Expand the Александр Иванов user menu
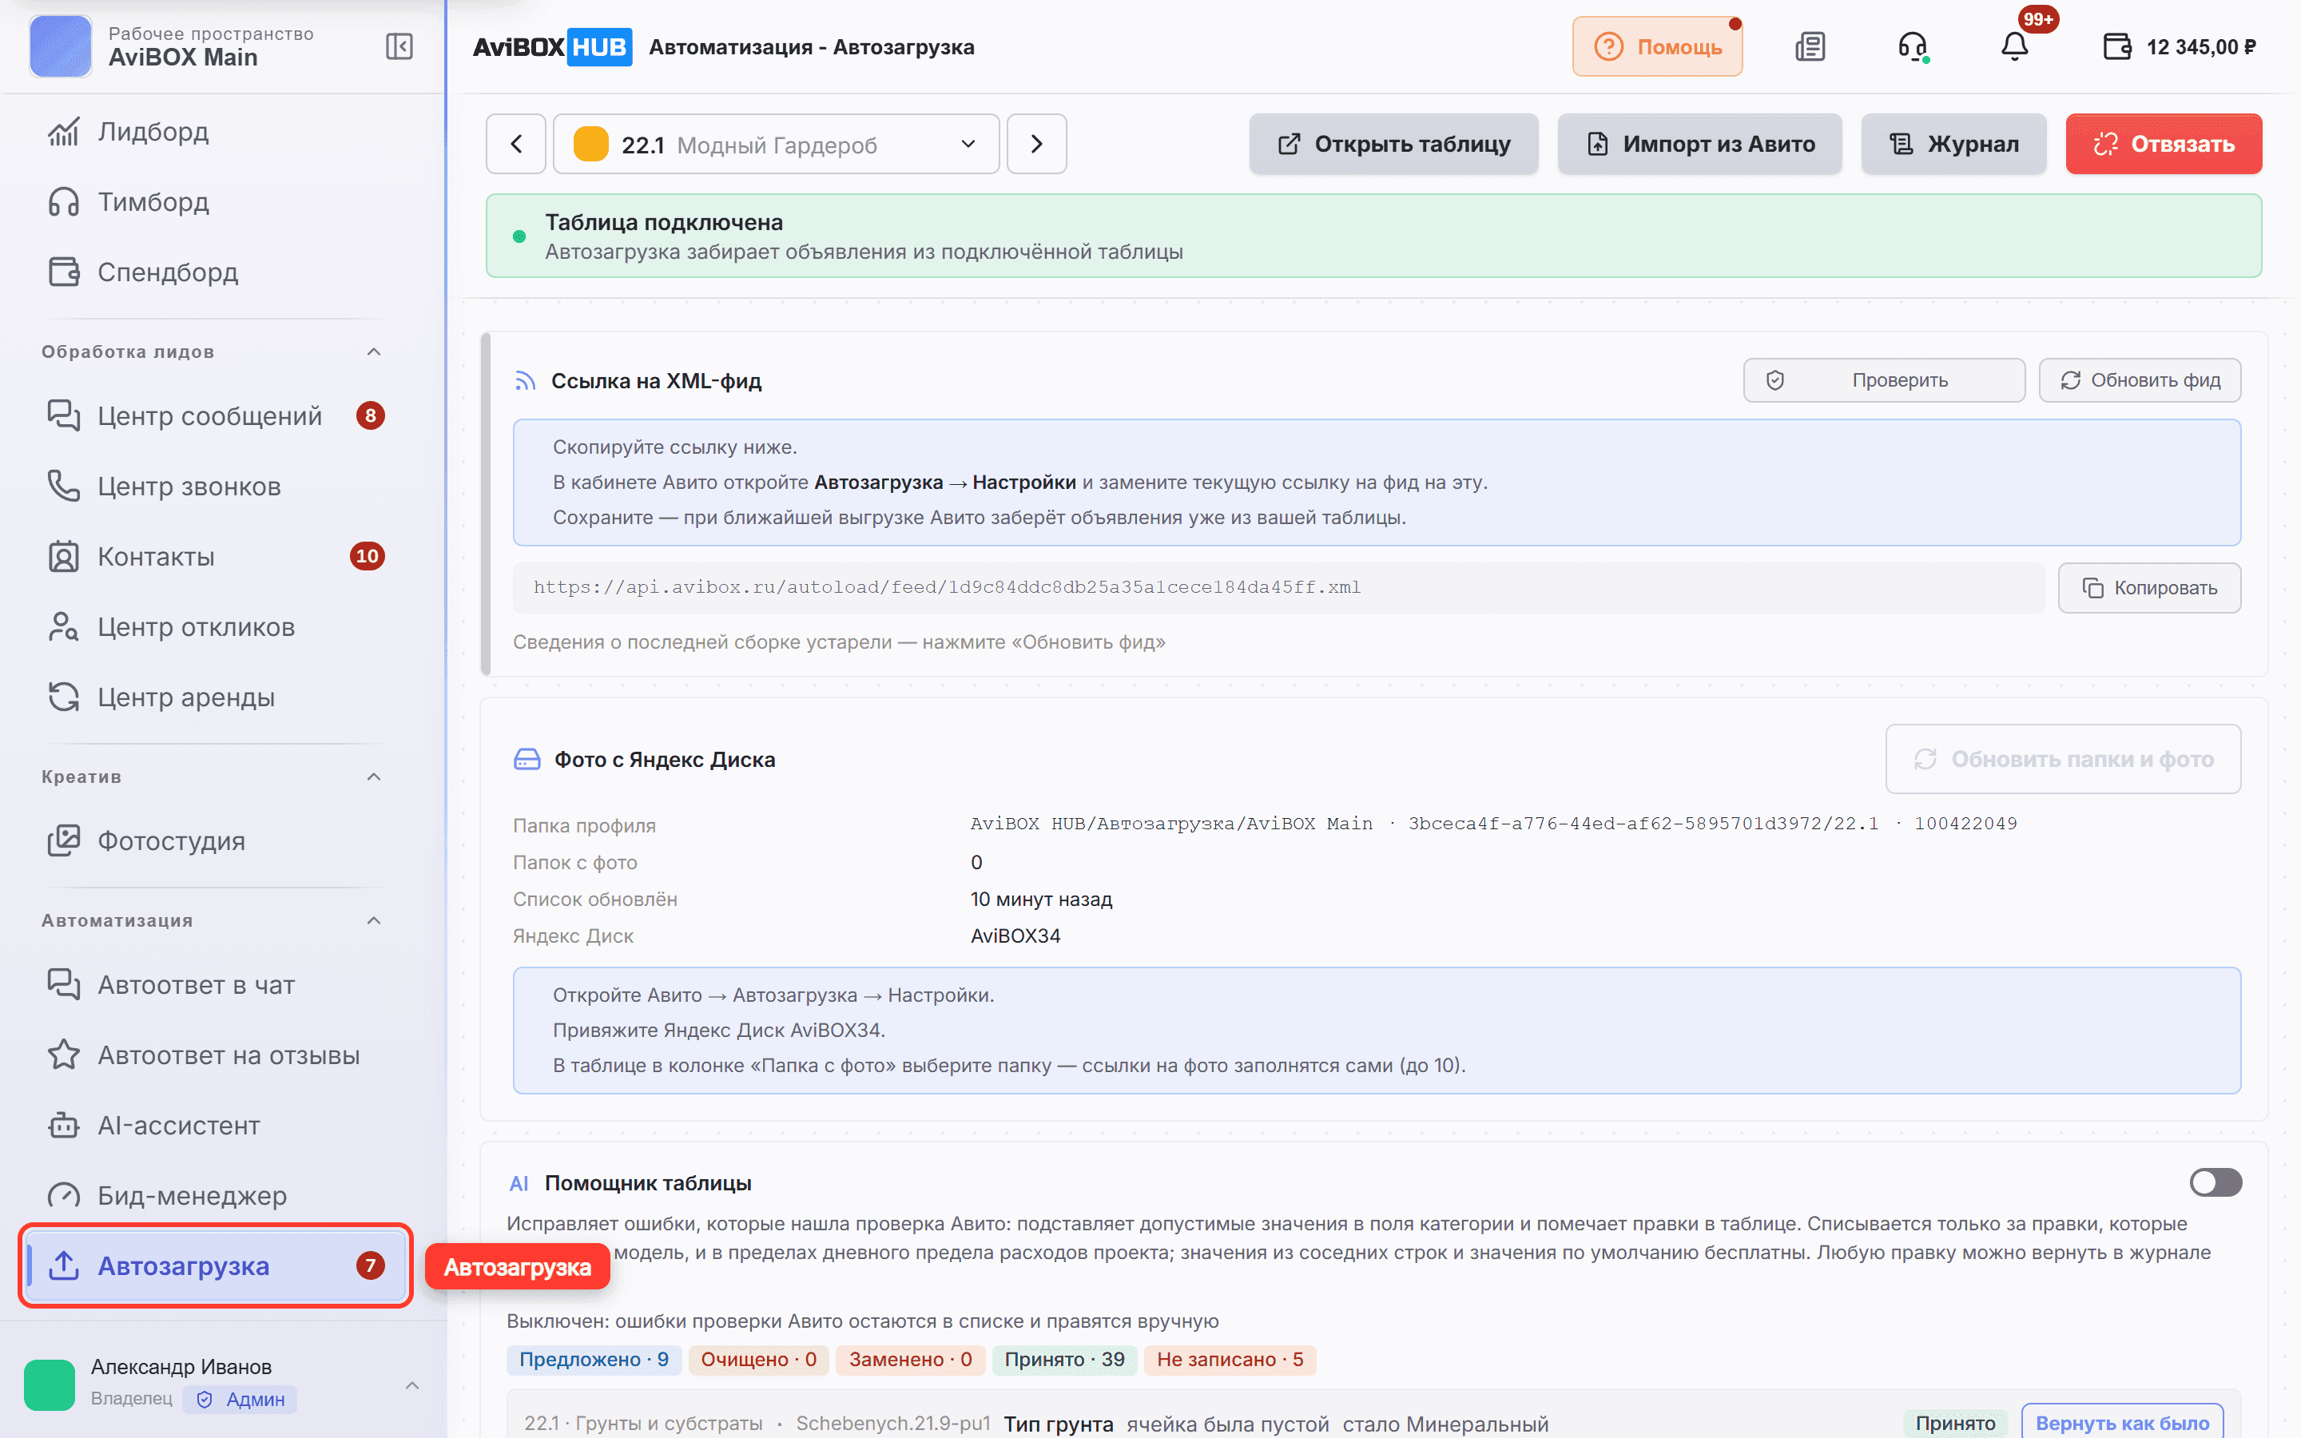 tap(411, 1384)
